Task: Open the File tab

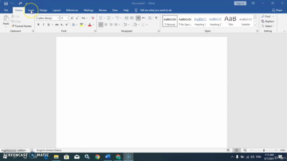Action: click(x=6, y=10)
